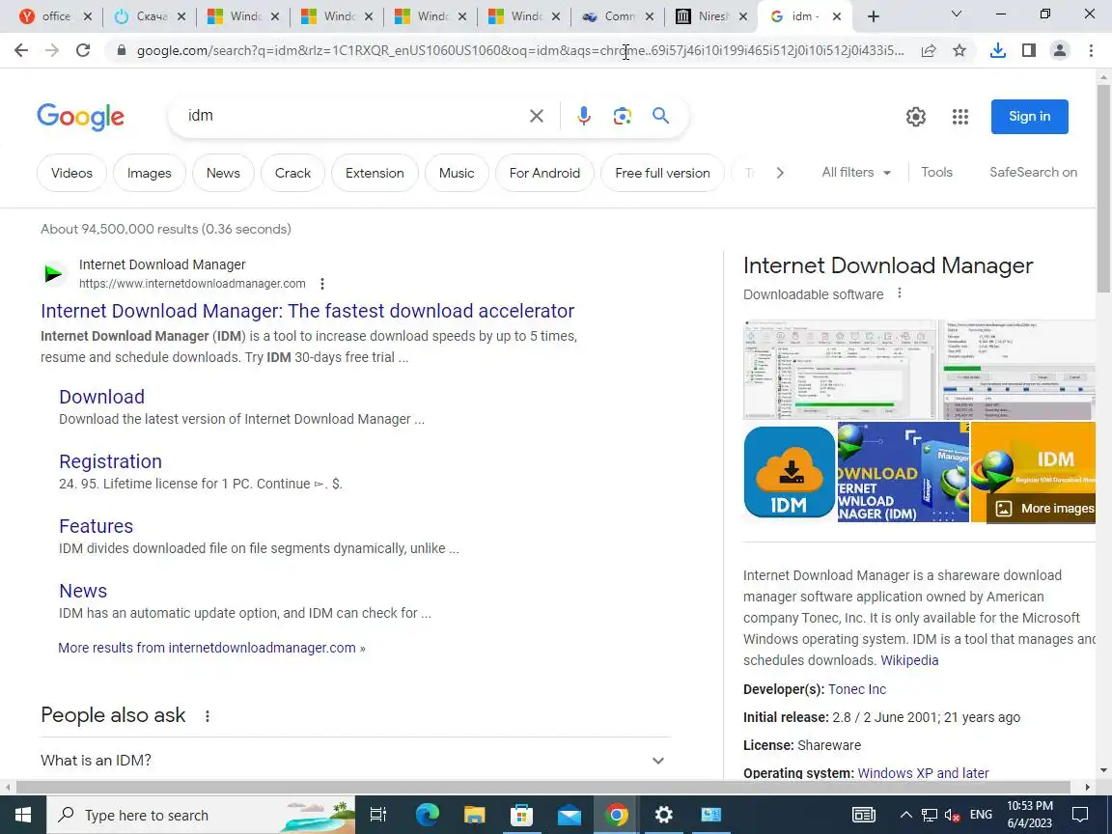Viewport: 1112px width, 834px height.
Task: Open the Features sitelink
Action: (96, 525)
